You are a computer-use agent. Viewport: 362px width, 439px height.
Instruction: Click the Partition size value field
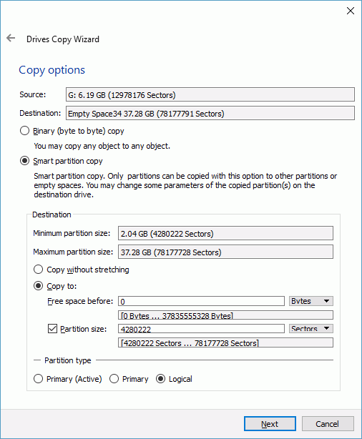201,329
